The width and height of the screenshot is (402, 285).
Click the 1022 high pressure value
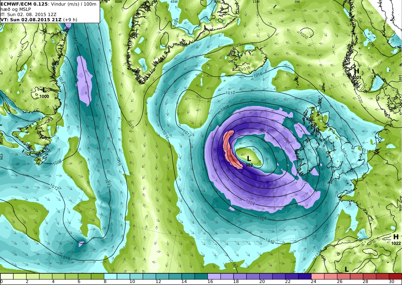396,243
